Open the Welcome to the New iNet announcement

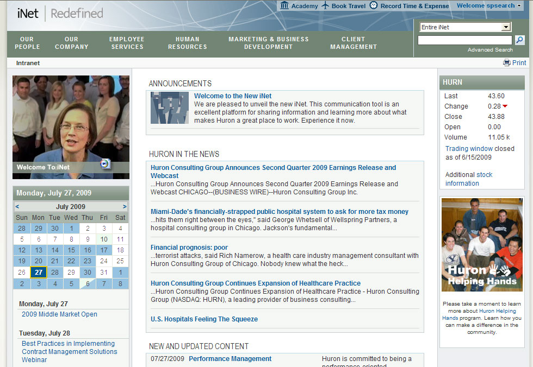pyautogui.click(x=233, y=96)
